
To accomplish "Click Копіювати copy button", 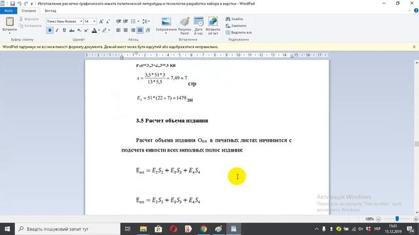I will coord(31,25).
